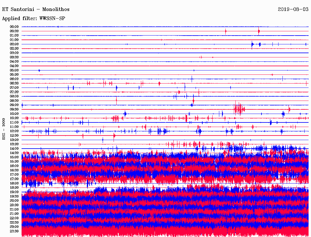Select the 15:00 time label

coord(14,157)
